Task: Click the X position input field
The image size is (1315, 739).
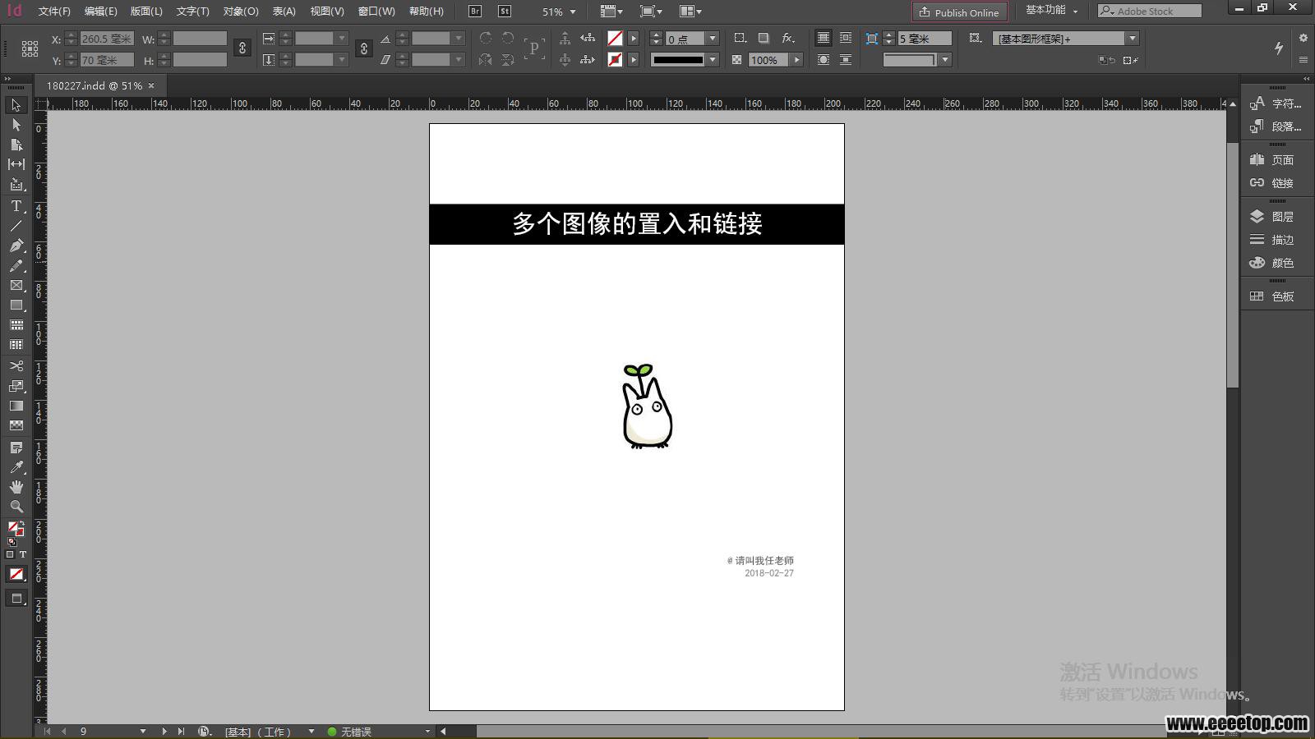Action: click(106, 39)
